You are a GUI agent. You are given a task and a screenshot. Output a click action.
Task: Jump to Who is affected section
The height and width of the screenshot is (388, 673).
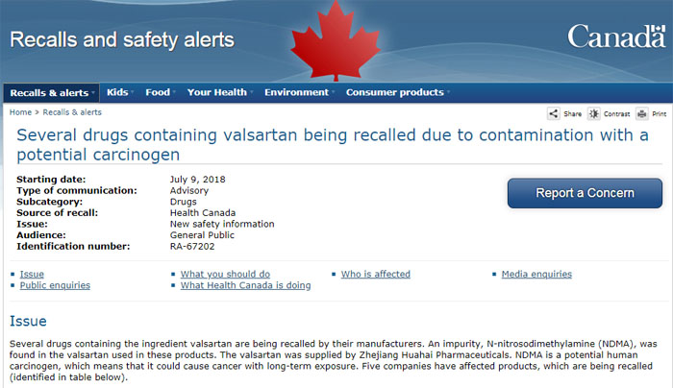375,274
